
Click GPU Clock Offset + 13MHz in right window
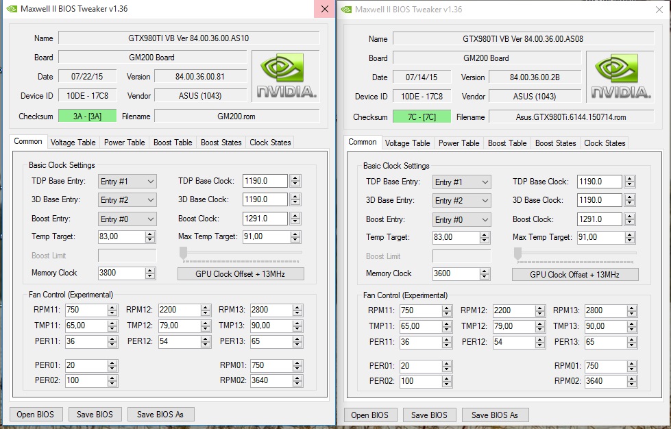pyautogui.click(x=575, y=275)
